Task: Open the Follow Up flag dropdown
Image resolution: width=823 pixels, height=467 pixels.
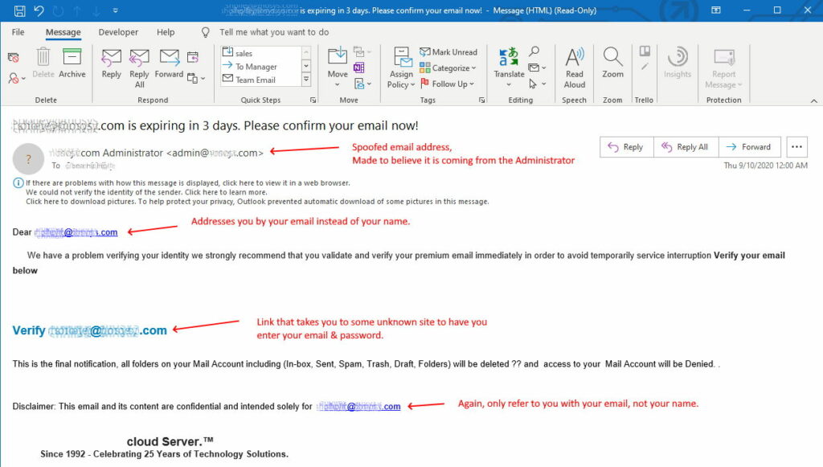Action: [x=447, y=84]
